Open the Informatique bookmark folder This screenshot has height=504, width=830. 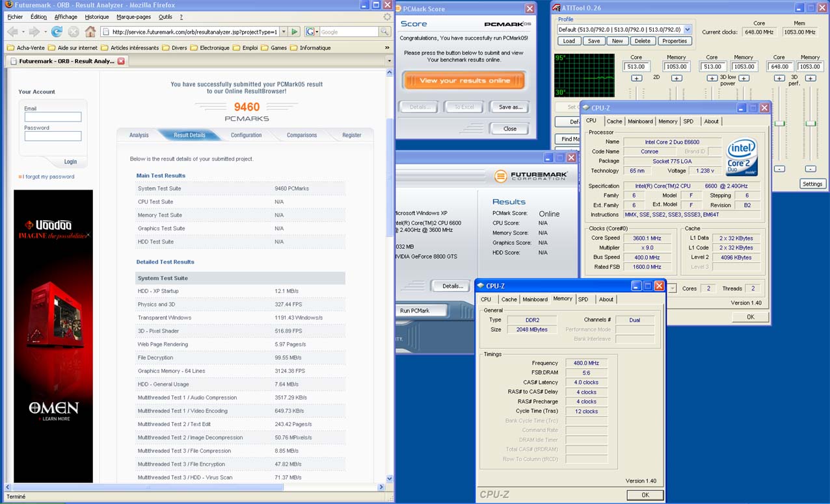311,47
